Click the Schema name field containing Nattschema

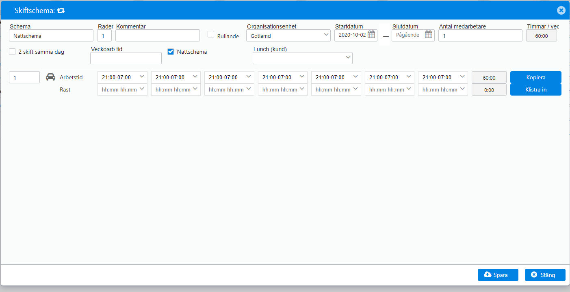(x=51, y=35)
